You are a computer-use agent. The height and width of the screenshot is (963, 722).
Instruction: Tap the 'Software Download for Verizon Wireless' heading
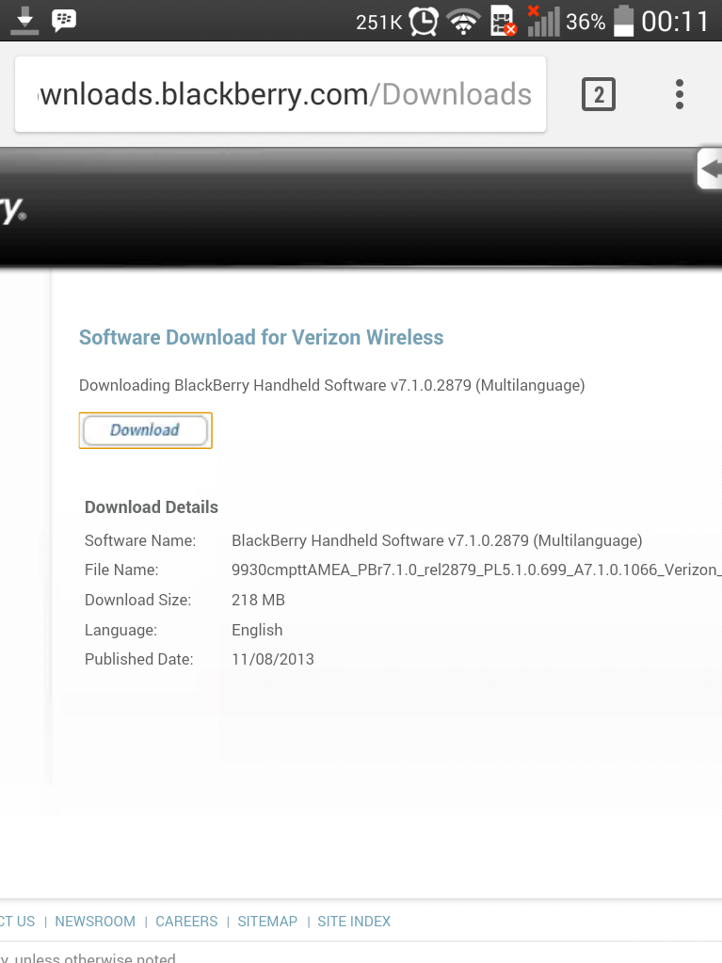261,337
